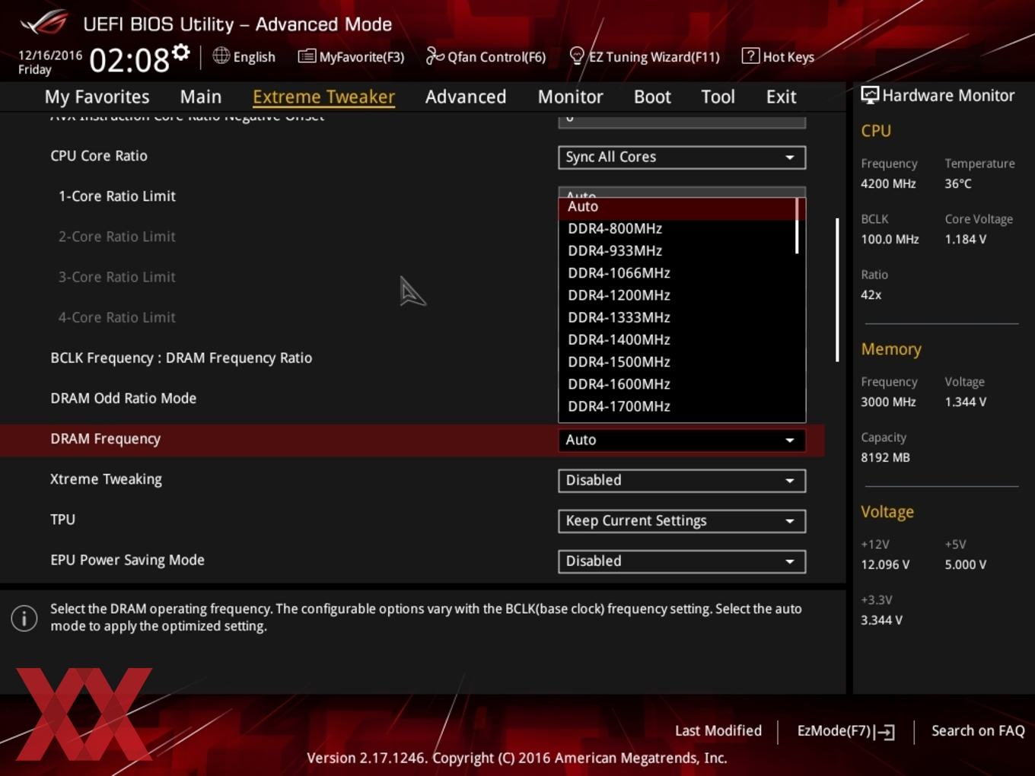Open Search on FAQ
The image size is (1035, 776).
pos(978,731)
